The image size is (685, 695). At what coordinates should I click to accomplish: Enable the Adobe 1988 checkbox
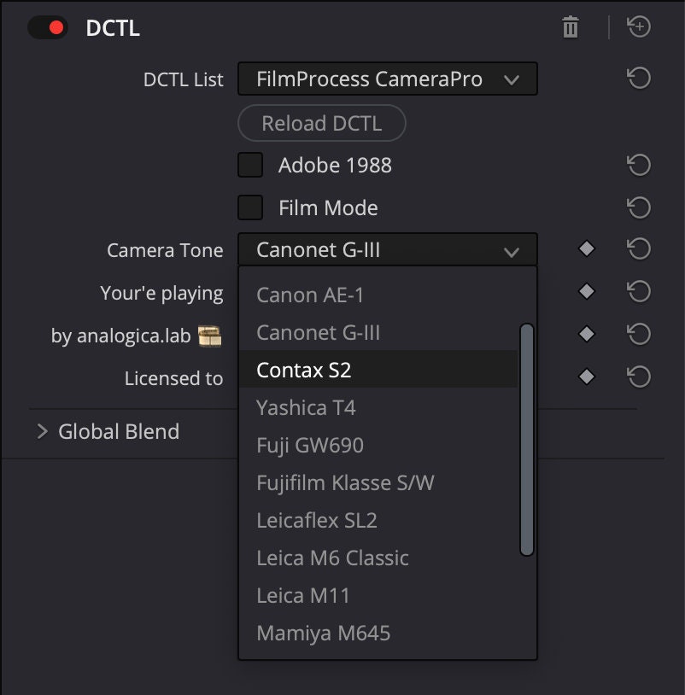point(250,165)
